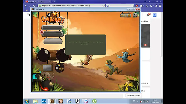The image size is (186, 104).
Task: Launch Counter-Strike from the taskbar
Action: (78, 101)
